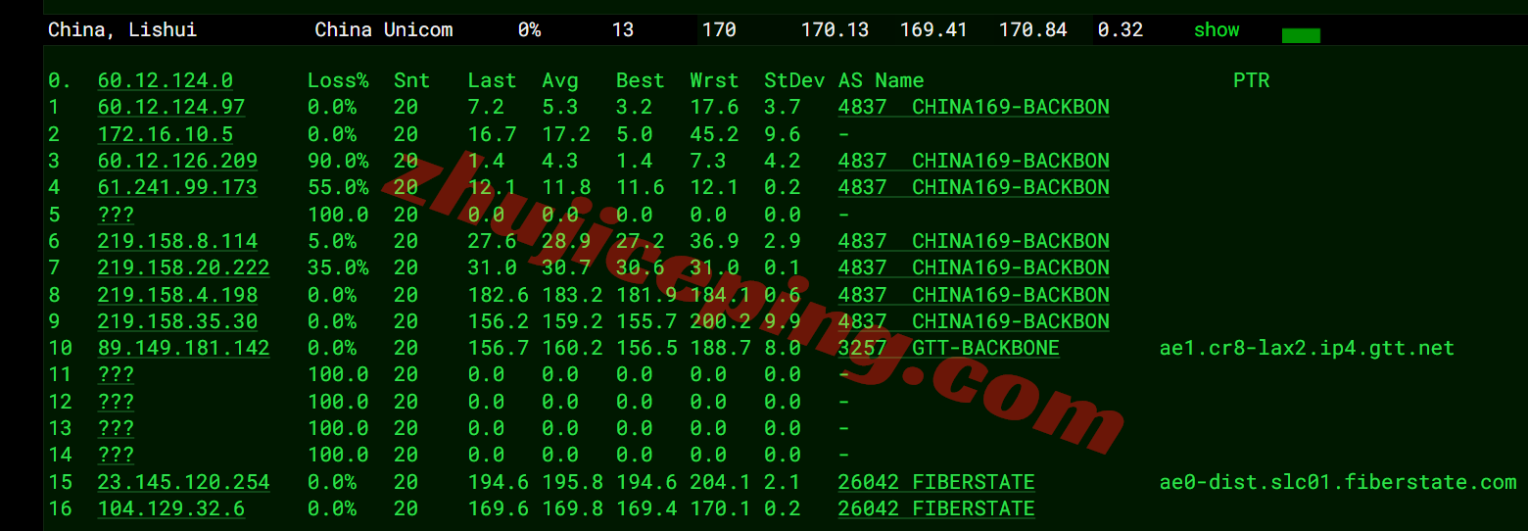Image resolution: width=1528 pixels, height=531 pixels.
Task: Open IP link 23.145.120.254
Action: pyautogui.click(x=183, y=482)
